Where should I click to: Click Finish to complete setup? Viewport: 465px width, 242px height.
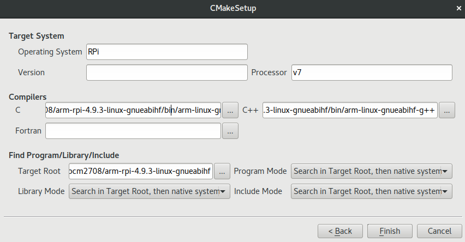pyautogui.click(x=390, y=231)
